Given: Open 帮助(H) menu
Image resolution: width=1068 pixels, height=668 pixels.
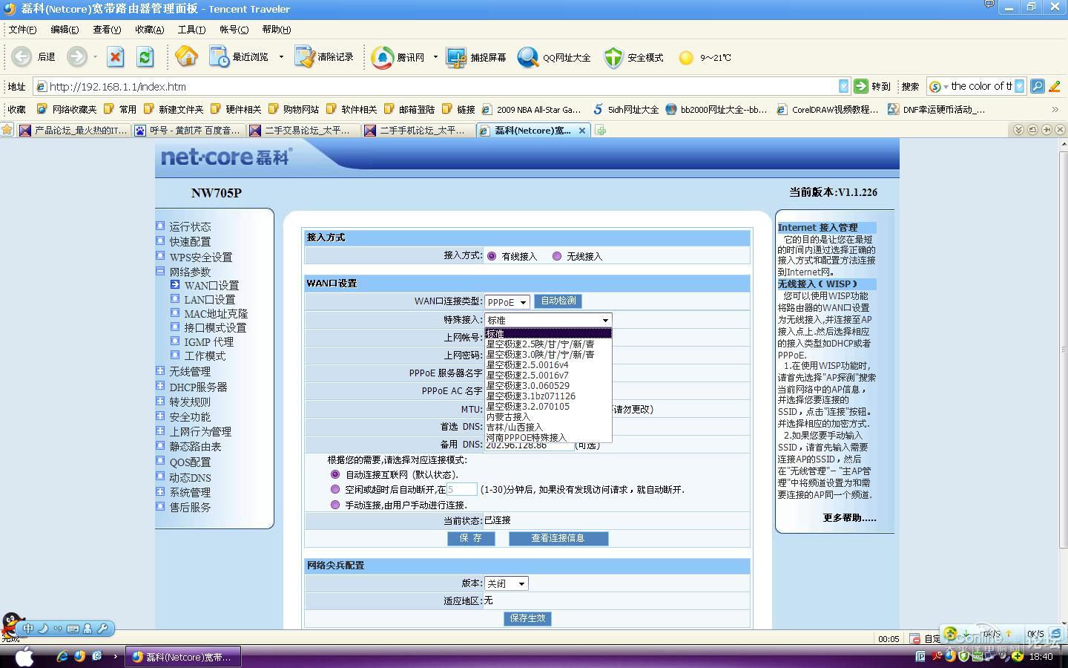Looking at the screenshot, I should click(x=276, y=30).
